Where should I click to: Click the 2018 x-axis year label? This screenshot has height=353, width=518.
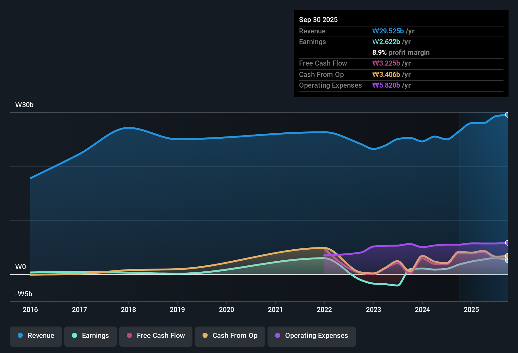tap(128, 310)
